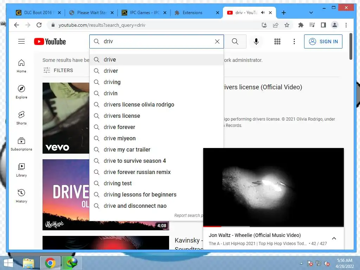Screen dimensions: 360x270
Task: Close the IPC Games tab
Action: [x=165, y=13]
